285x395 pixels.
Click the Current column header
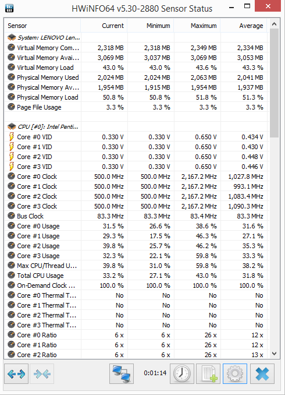104,26
